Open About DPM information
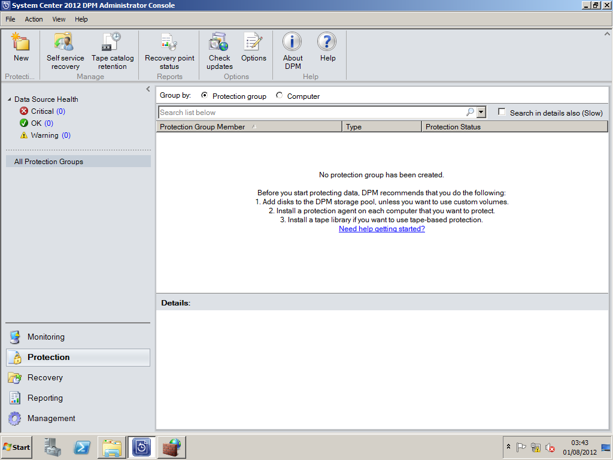The width and height of the screenshot is (613, 460). [292, 51]
